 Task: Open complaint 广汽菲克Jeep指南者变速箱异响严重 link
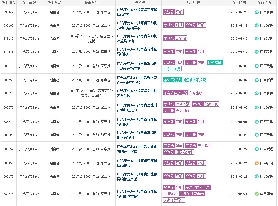(137, 12)
